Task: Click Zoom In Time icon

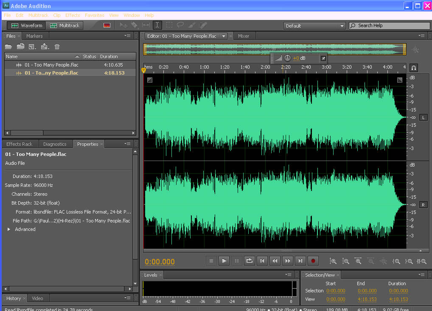Action: (358, 261)
